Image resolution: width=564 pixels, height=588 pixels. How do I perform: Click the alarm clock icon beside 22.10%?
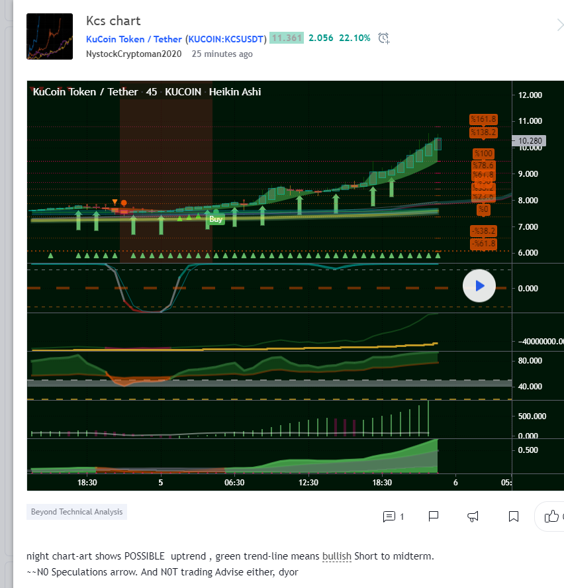coord(384,38)
